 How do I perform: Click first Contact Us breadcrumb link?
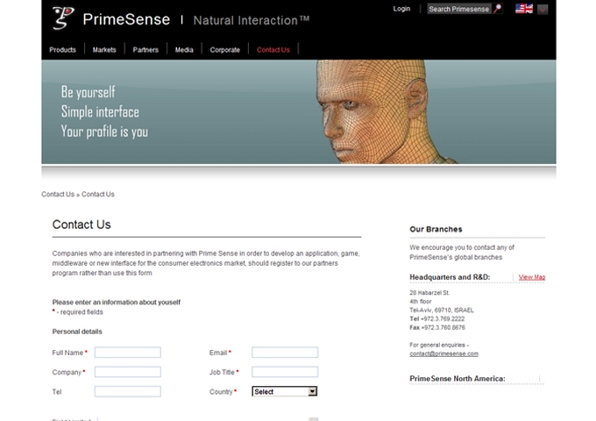(58, 195)
